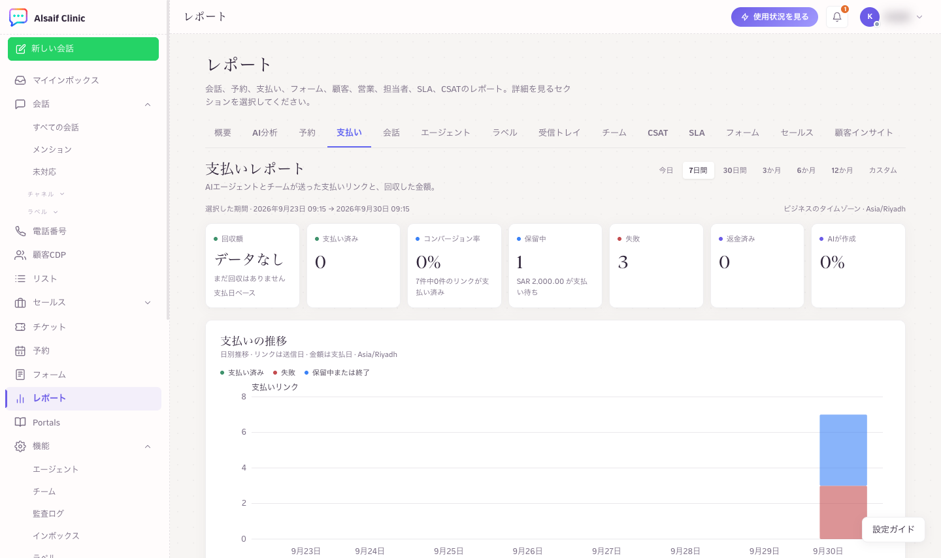The image size is (941, 558).
Task: Start a 新しい会話
Action: point(83,49)
